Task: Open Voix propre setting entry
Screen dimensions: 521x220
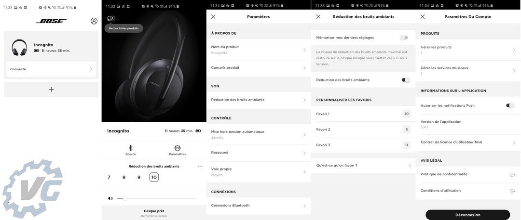Action: [259, 172]
